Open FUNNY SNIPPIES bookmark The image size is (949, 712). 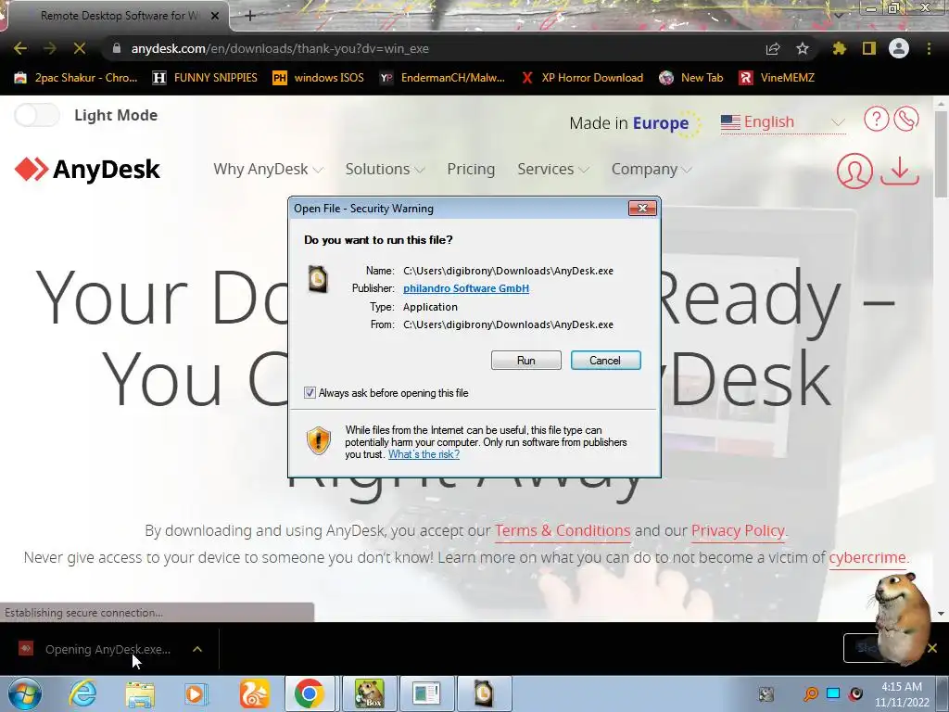(205, 78)
